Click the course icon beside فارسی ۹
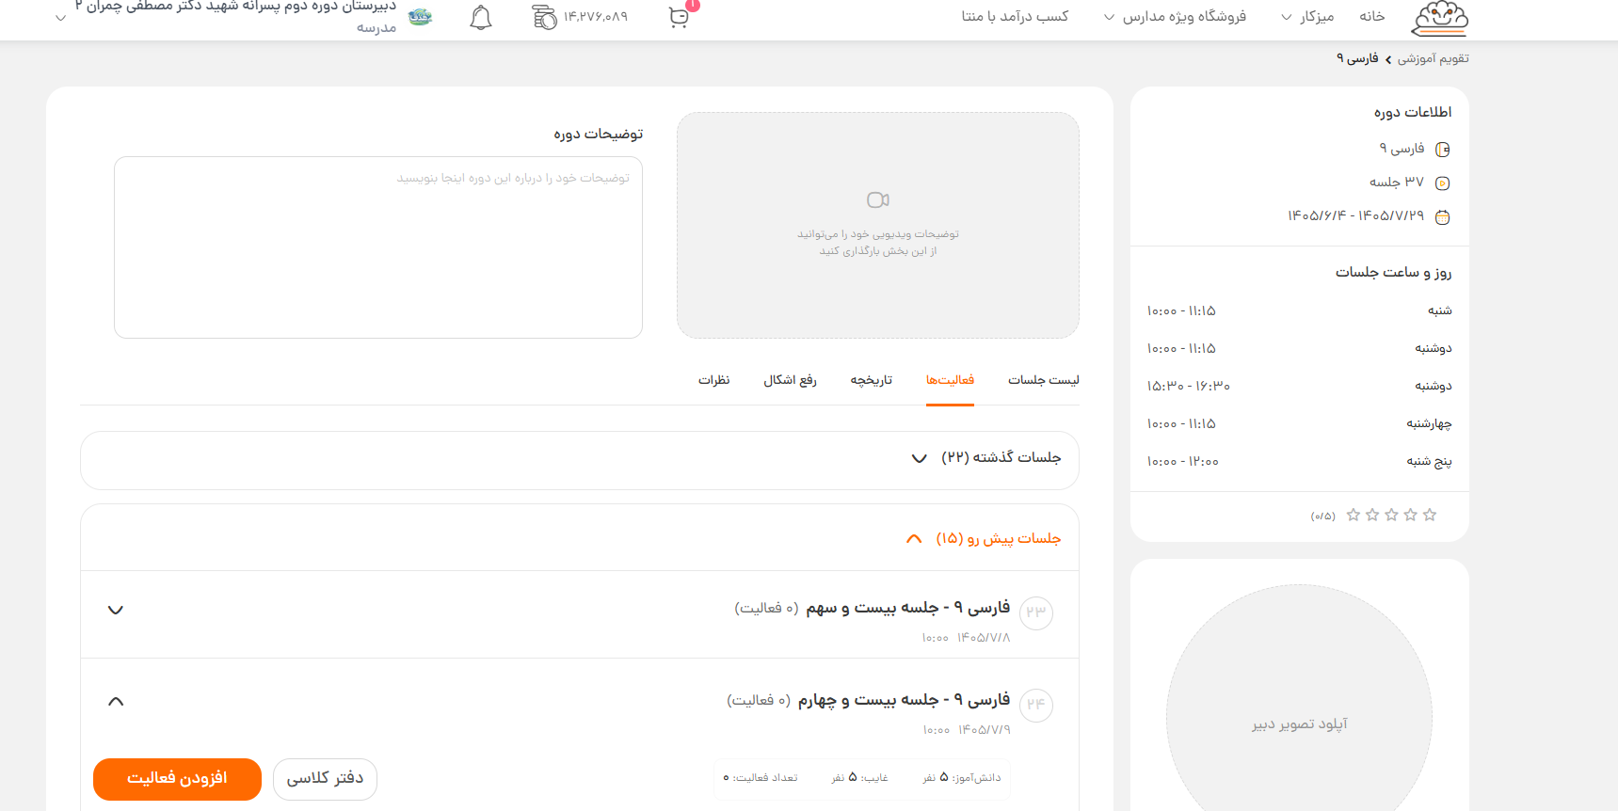The height and width of the screenshot is (811, 1618). [1442, 149]
